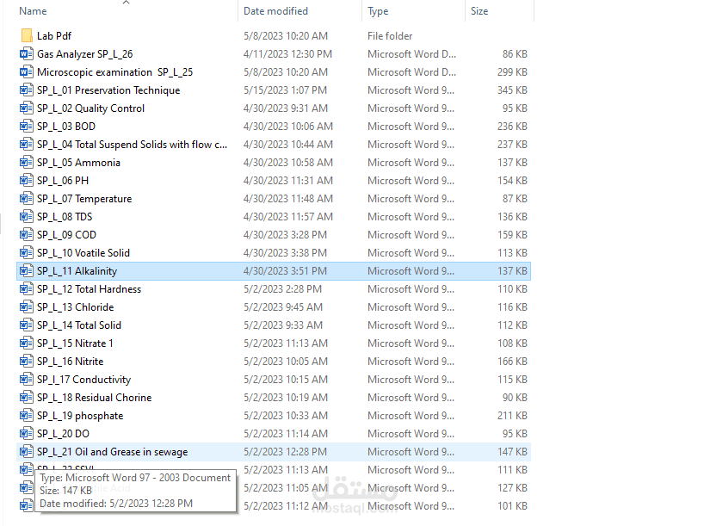Select the file SP_L_10 Voatile Solid
Image resolution: width=710 pixels, height=526 pixels.
[x=83, y=253]
